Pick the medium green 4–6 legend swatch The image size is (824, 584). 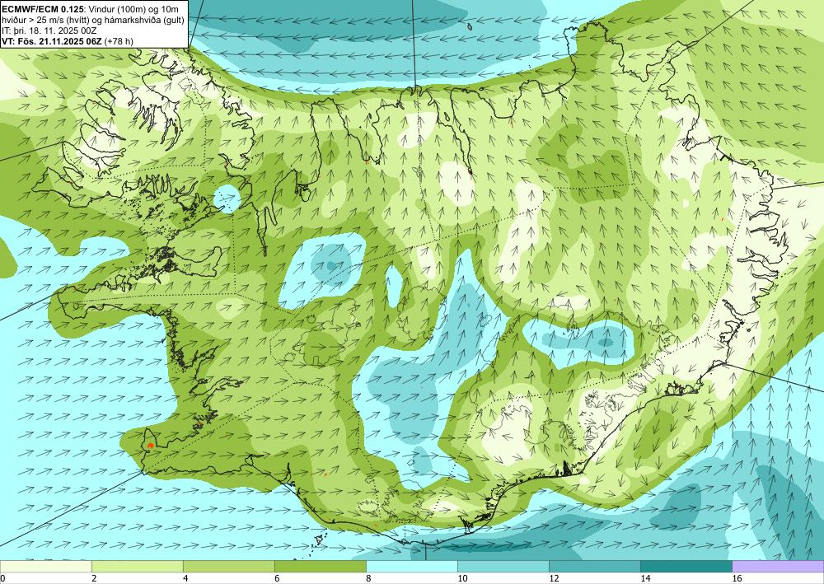[228, 566]
